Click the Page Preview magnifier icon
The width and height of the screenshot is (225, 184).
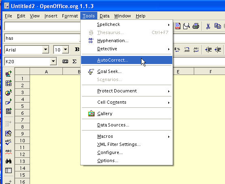coord(186,26)
